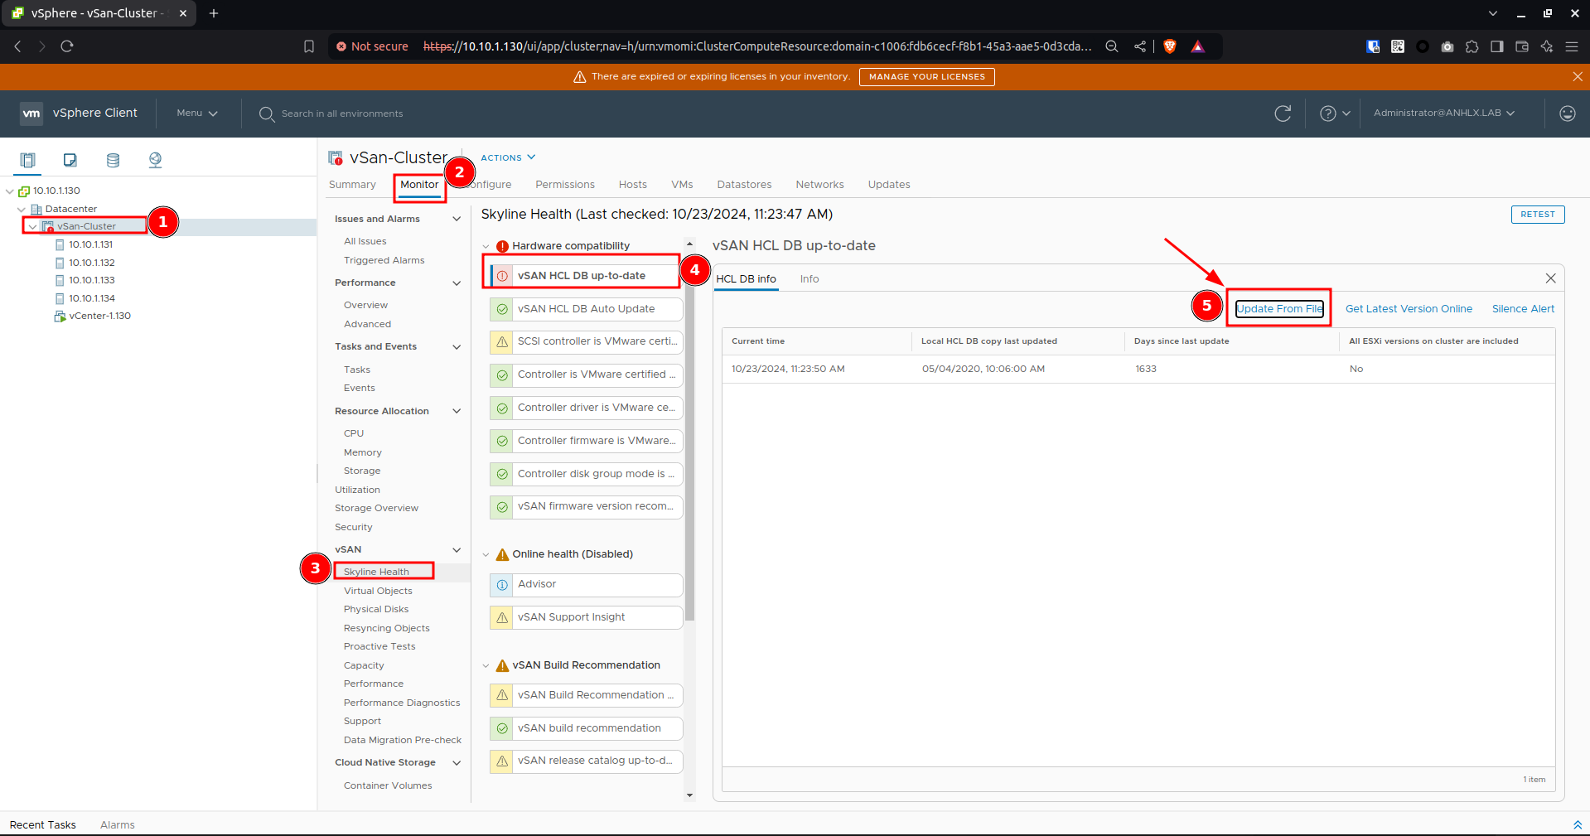Open the Networking inventory view icon
This screenshot has height=836, width=1590.
pos(155,160)
